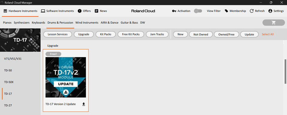Screen dimensions: 287x115
Task: Select the Guitar & Bass category
Action: pyautogui.click(x=129, y=23)
